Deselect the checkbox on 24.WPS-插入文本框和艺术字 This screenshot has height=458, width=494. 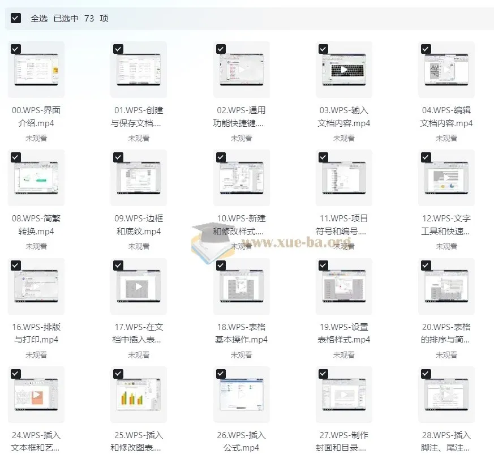15,373
